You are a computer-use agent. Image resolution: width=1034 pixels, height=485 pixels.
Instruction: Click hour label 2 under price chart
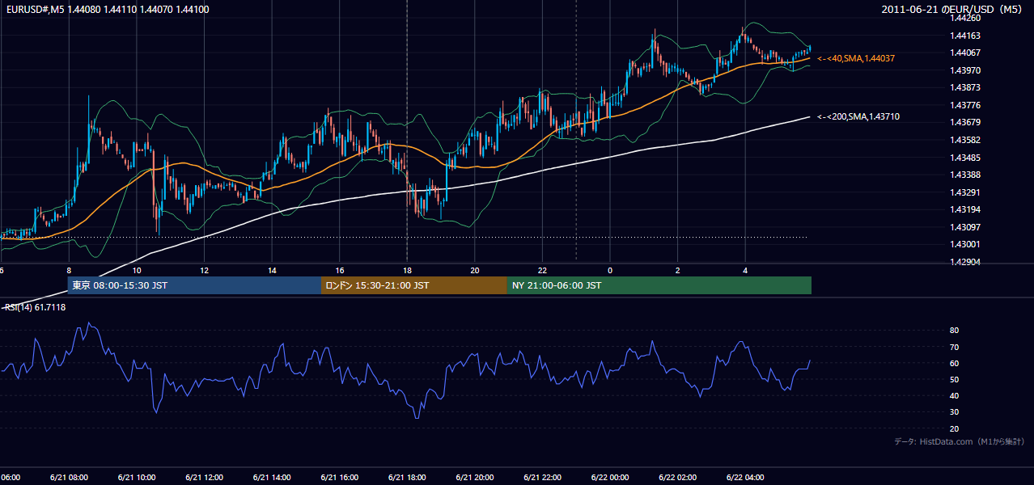pyautogui.click(x=678, y=270)
